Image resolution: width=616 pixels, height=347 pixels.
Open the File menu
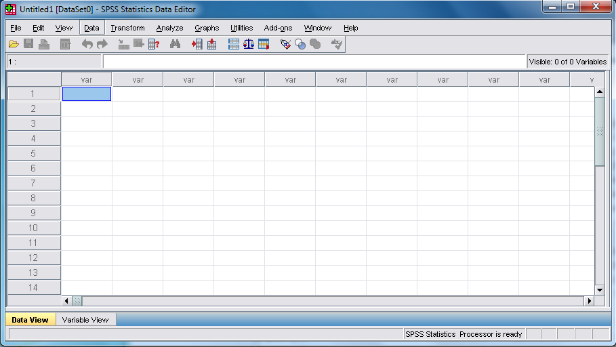tap(16, 28)
